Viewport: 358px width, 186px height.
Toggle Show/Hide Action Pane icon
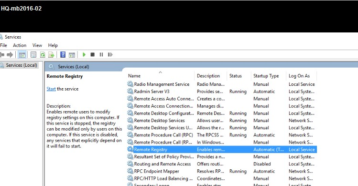coord(72,55)
